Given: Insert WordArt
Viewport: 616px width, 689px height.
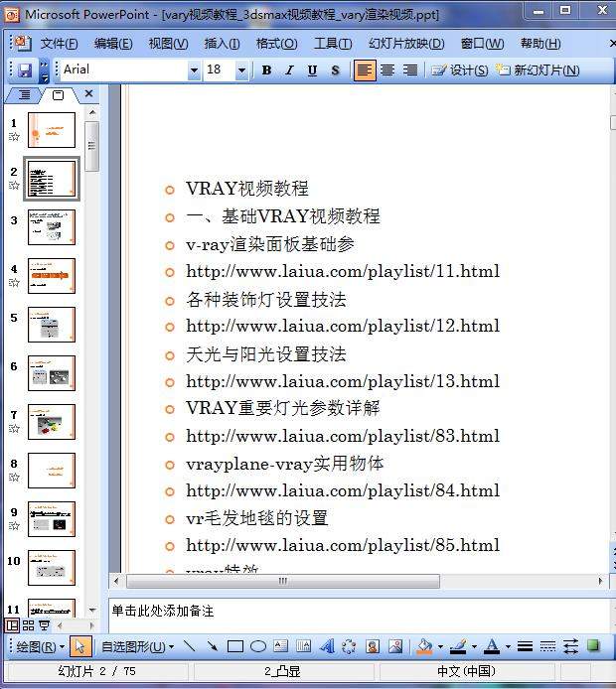Looking at the screenshot, I should pyautogui.click(x=327, y=646).
